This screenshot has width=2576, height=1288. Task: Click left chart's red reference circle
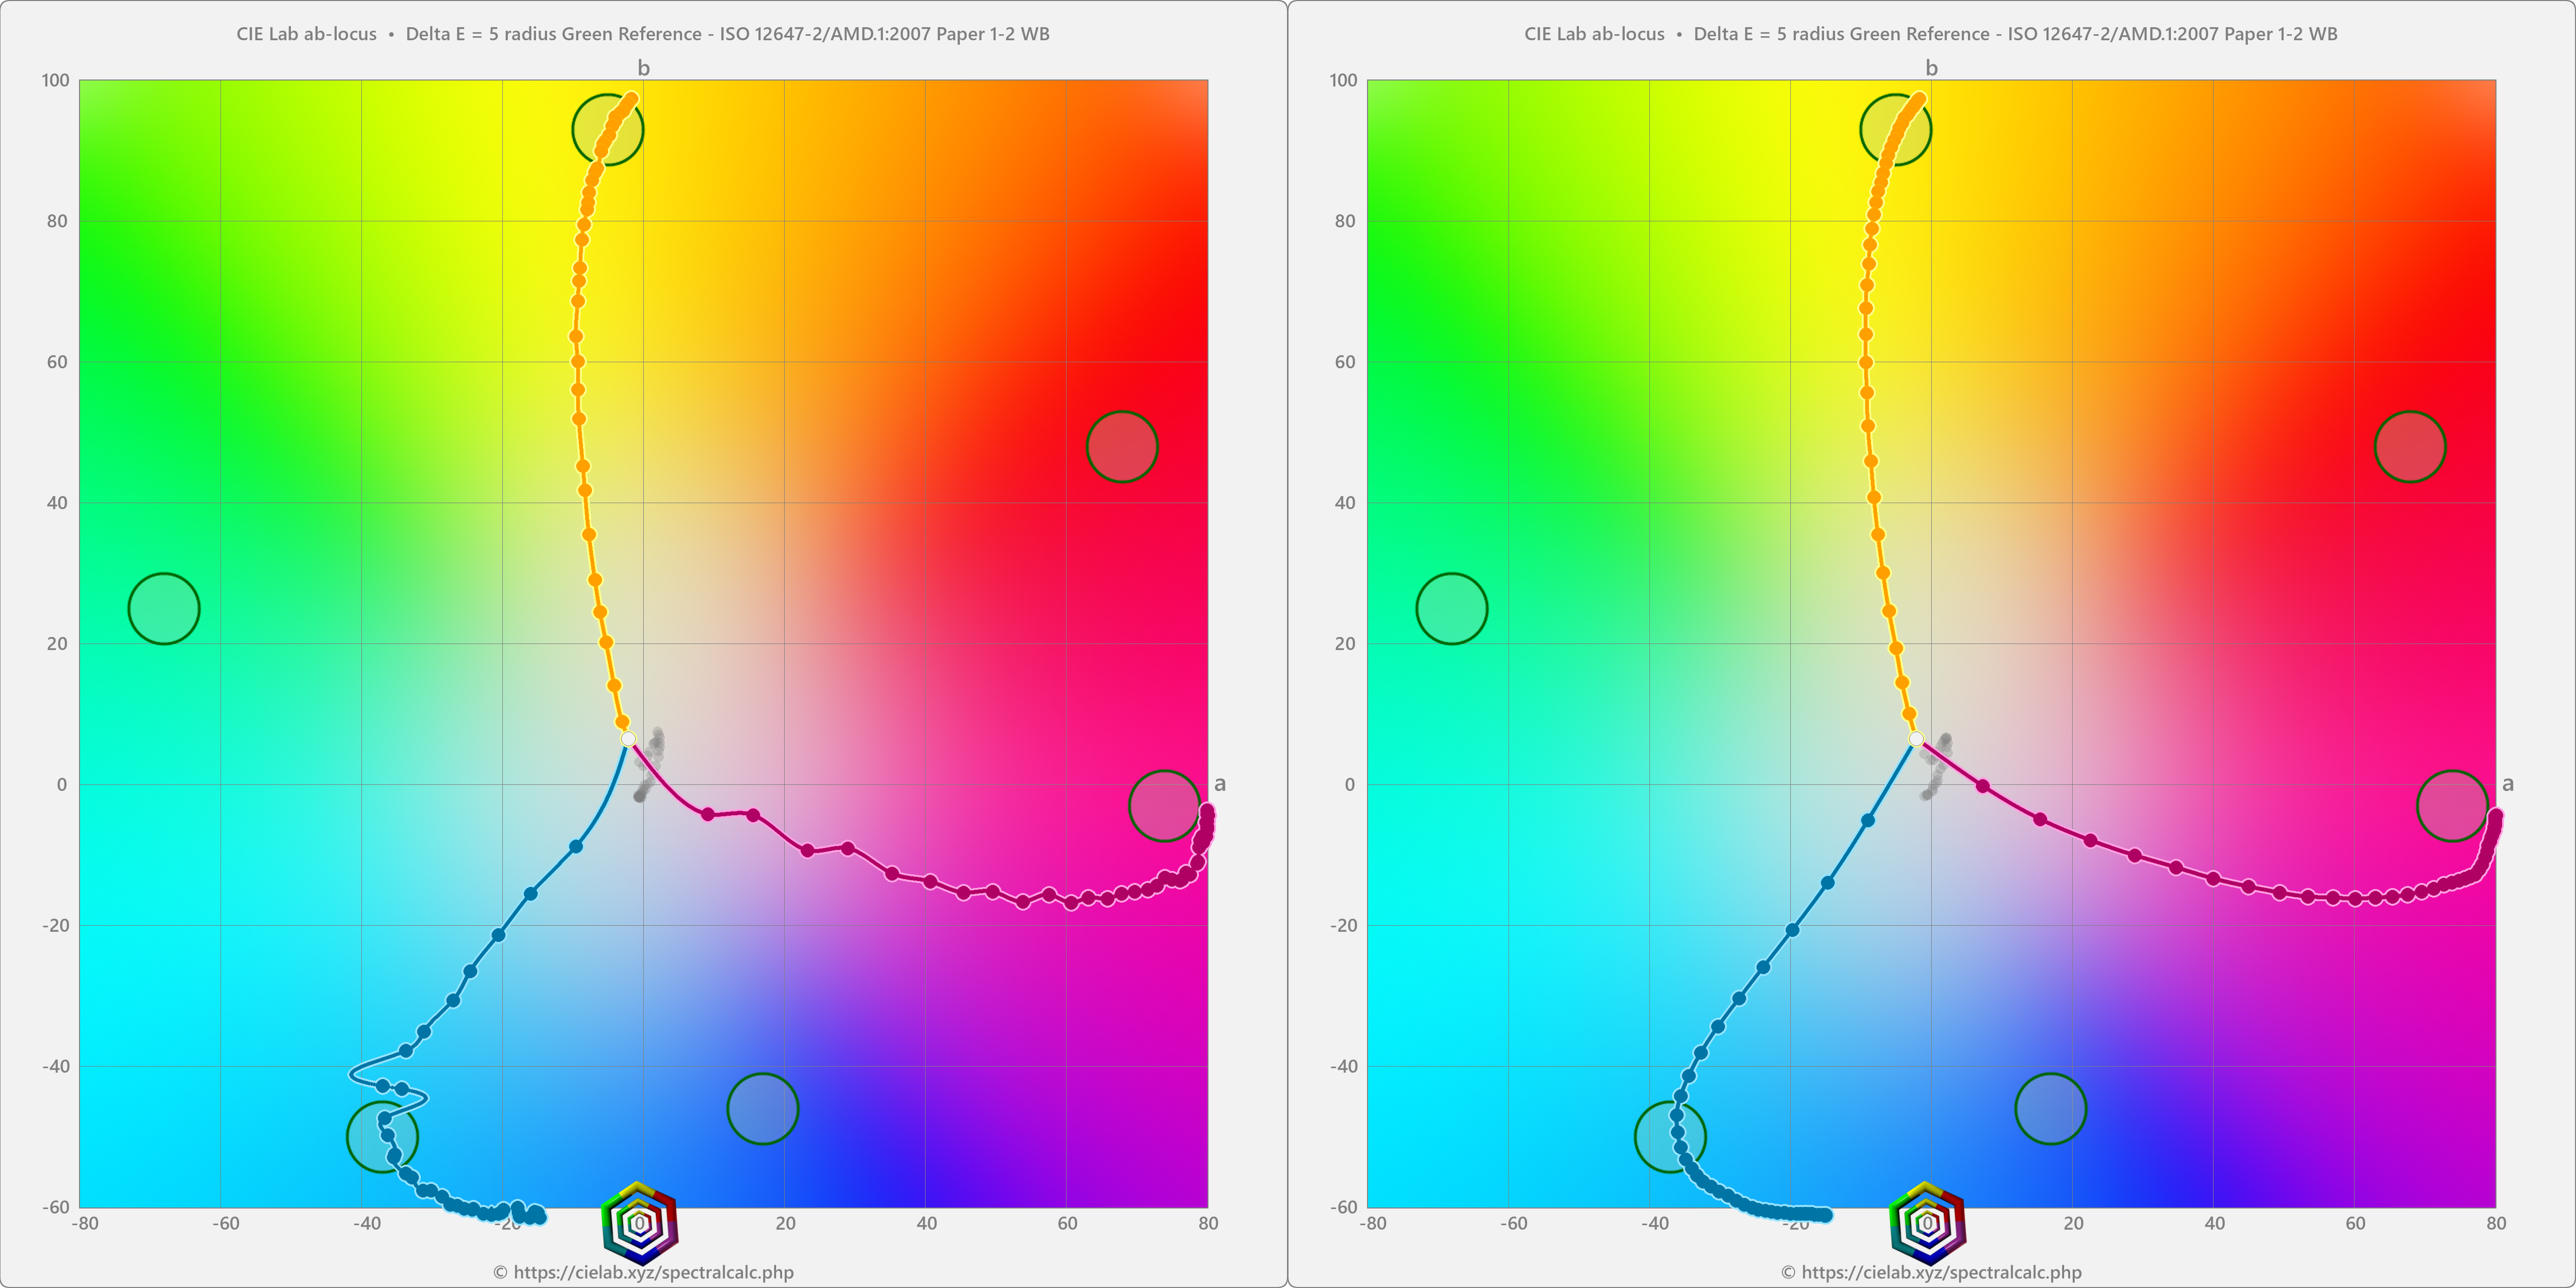coord(1122,447)
